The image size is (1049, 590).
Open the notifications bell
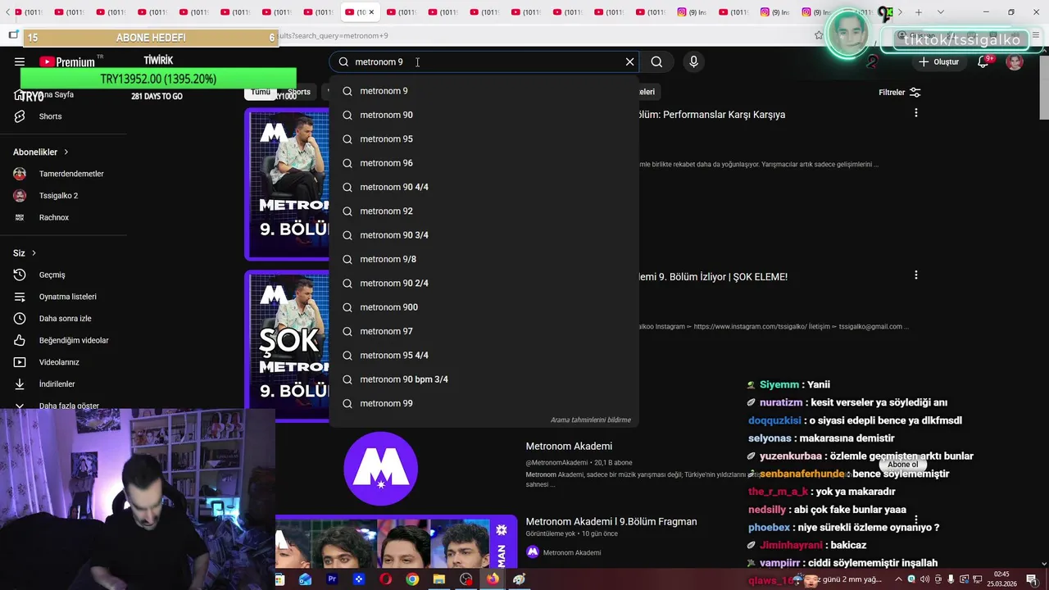click(983, 62)
